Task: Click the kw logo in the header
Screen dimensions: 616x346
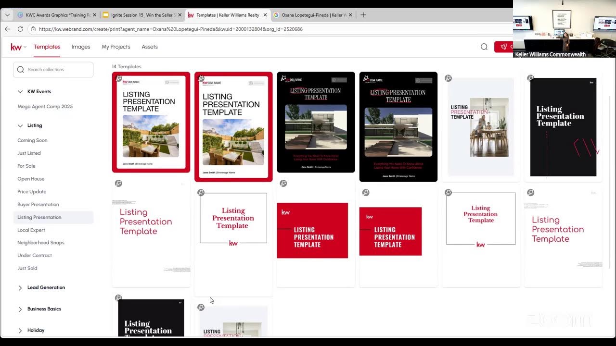Action: (x=16, y=47)
